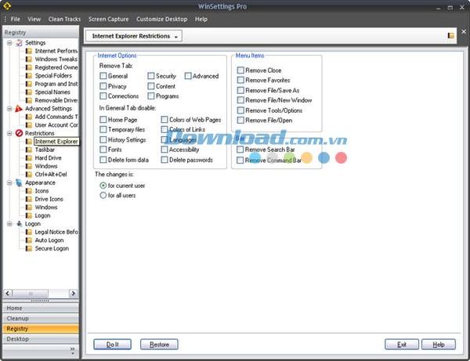Click the Exit button
Image resolution: width=470 pixels, height=361 pixels.
coord(402,345)
